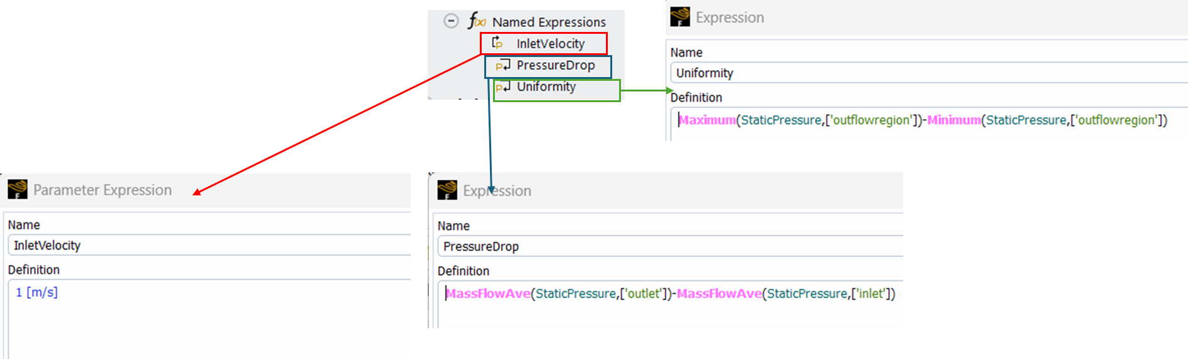This screenshot has height=359, width=1188.
Task: Select InletVelocity in the expressions tree
Action: pos(550,44)
